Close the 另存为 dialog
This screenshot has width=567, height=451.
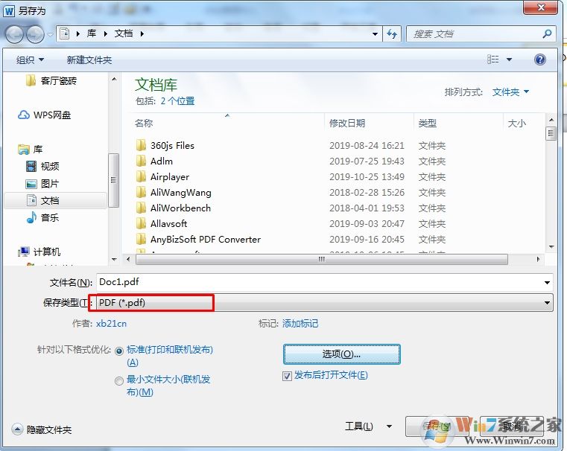point(541,7)
